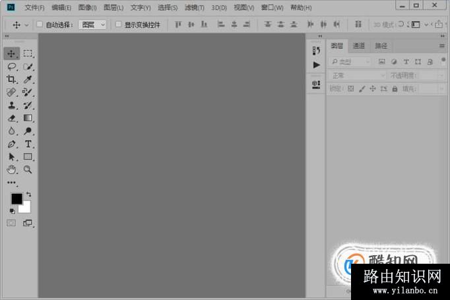The image size is (450, 300).
Task: Open the white background color swatch
Action: 26,208
